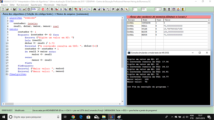
Task: Open the 0,05s delay dropdown
Action: click(38, 9)
